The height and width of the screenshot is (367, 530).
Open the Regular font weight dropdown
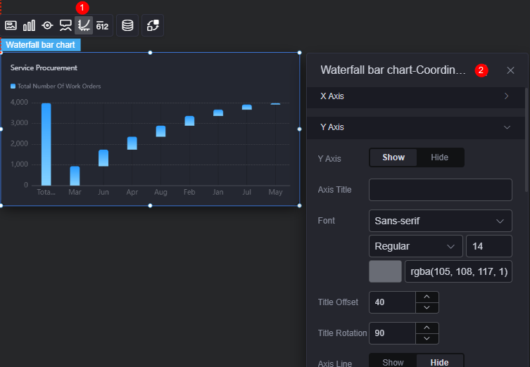[x=416, y=246]
